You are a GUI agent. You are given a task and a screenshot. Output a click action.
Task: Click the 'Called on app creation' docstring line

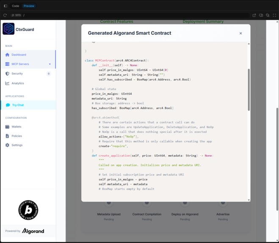pyautogui.click(x=149, y=165)
